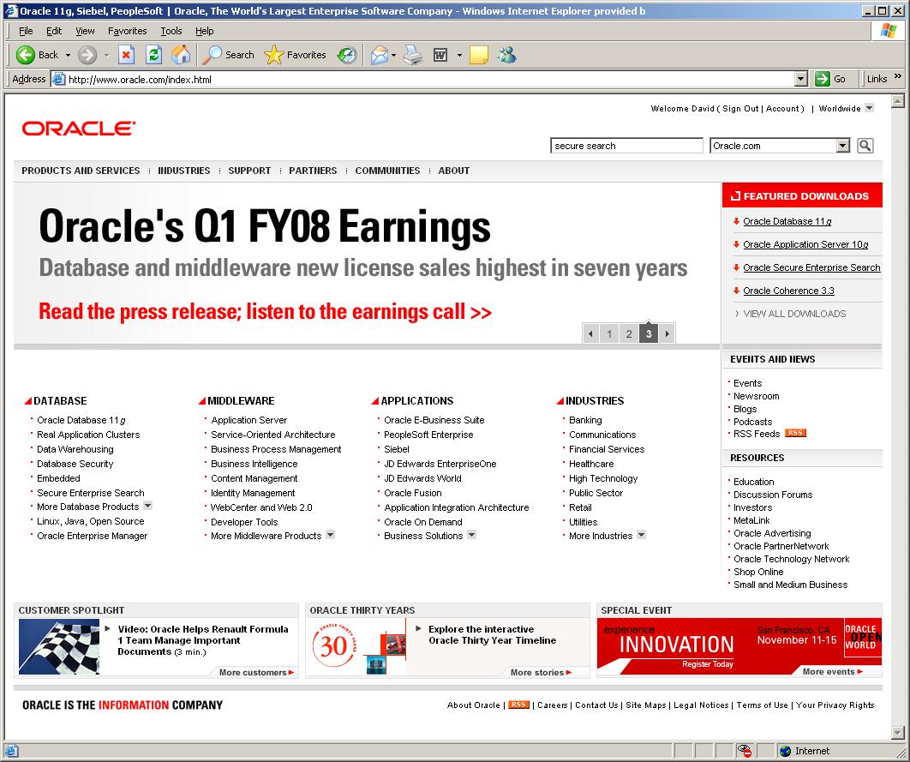The height and width of the screenshot is (762, 910).
Task: Open the Mail button dropdown arrow
Action: coord(393,55)
